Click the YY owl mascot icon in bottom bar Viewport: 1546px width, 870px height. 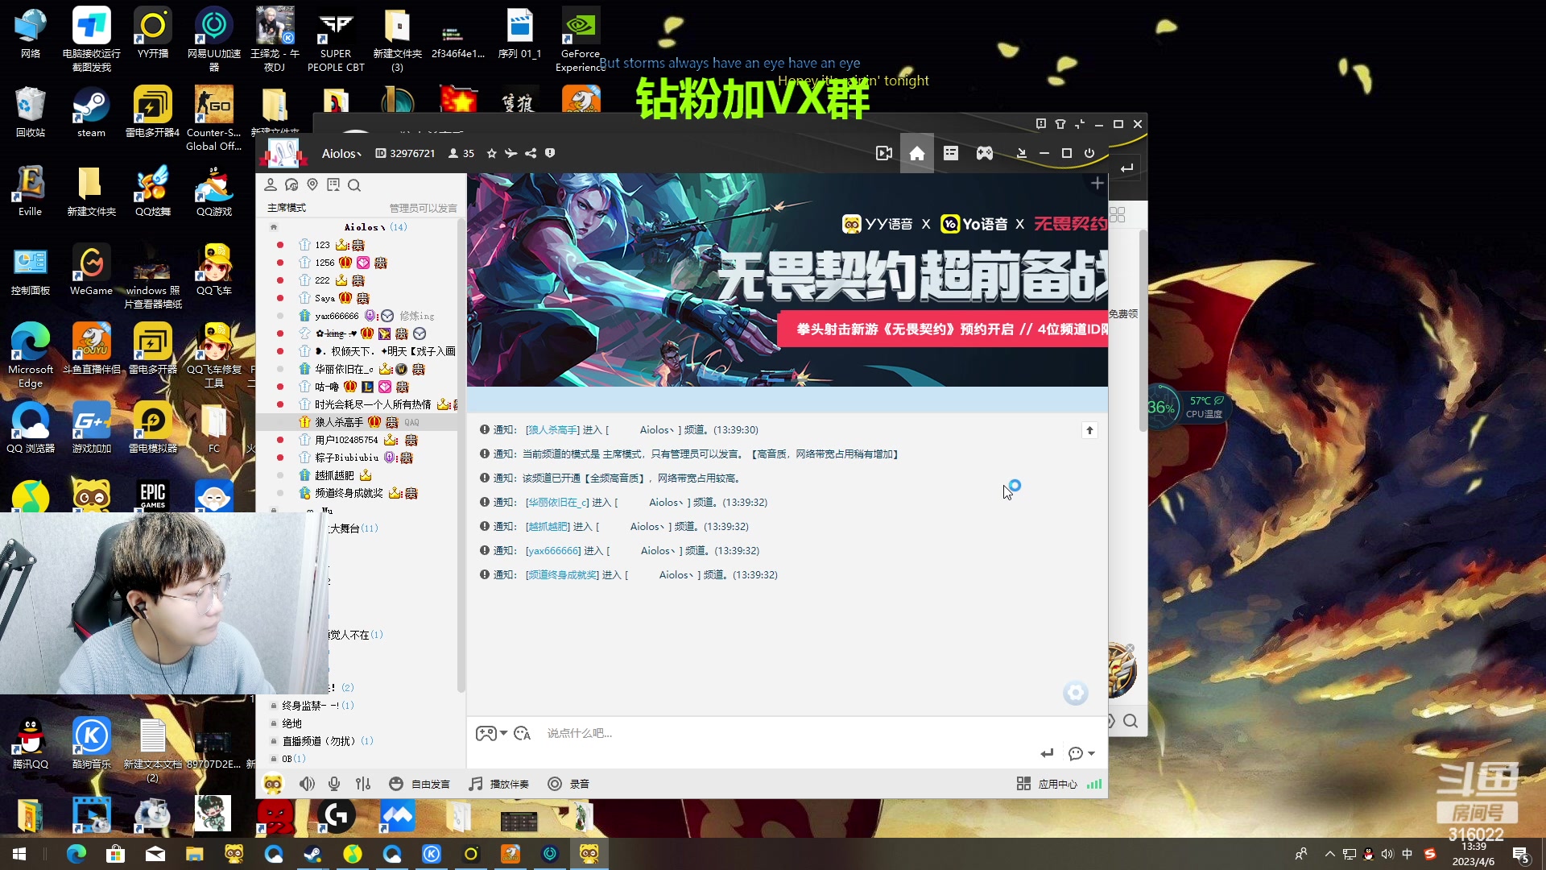[x=273, y=784]
